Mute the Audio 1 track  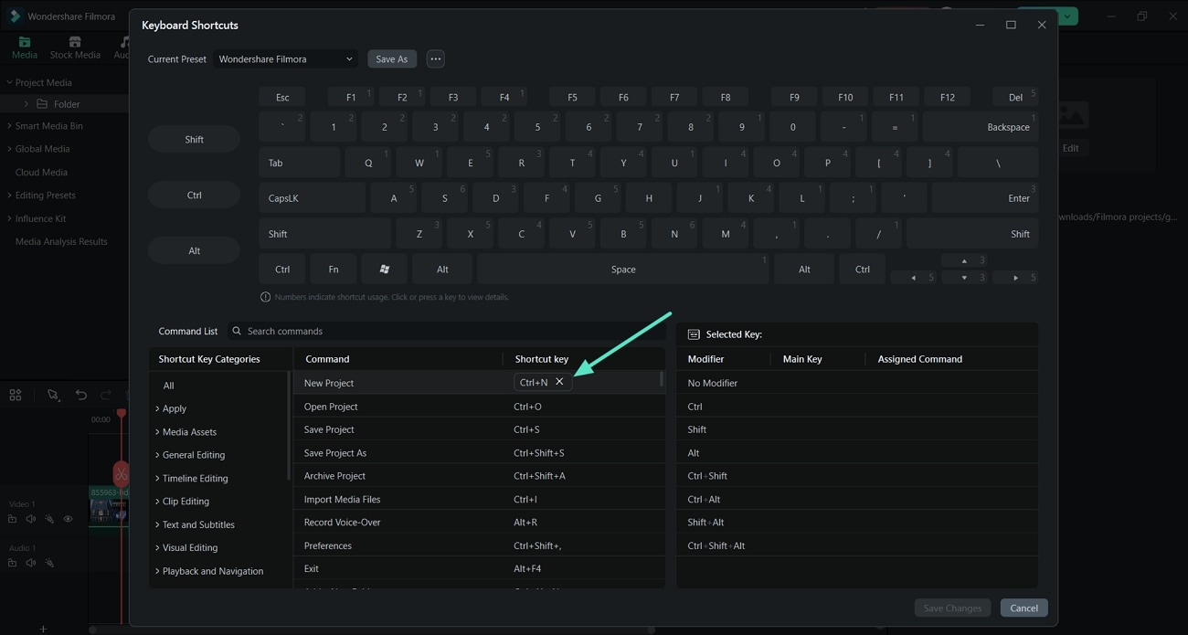click(31, 563)
